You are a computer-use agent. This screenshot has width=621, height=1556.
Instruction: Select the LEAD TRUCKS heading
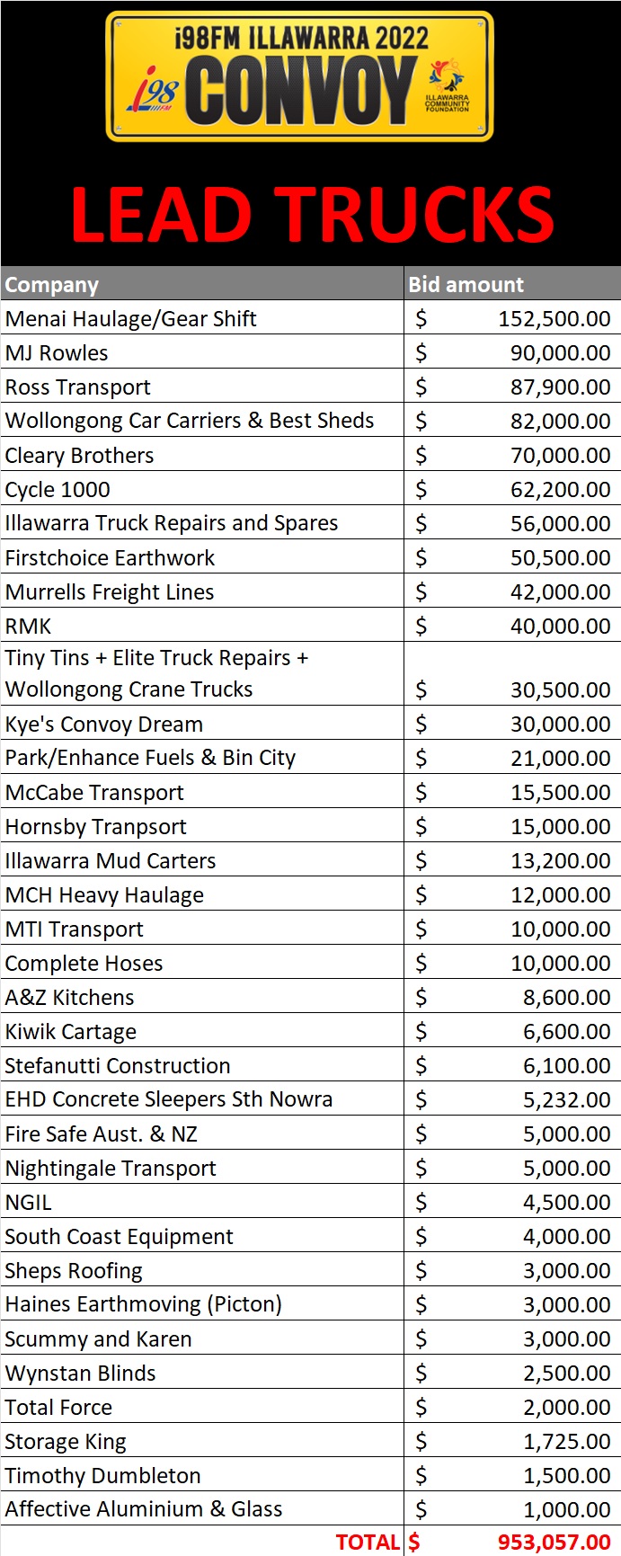(312, 215)
